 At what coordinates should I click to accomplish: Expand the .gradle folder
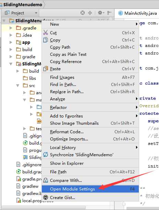tap(11, 28)
